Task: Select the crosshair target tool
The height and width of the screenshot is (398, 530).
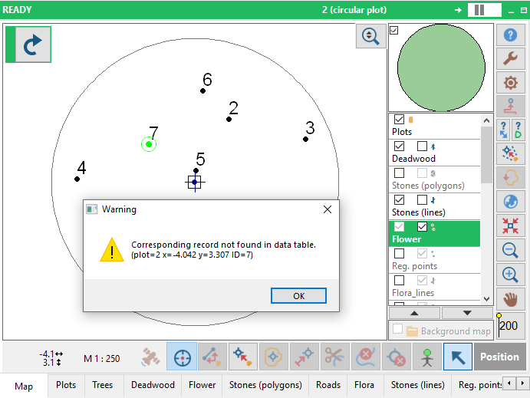Action: pyautogui.click(x=182, y=357)
